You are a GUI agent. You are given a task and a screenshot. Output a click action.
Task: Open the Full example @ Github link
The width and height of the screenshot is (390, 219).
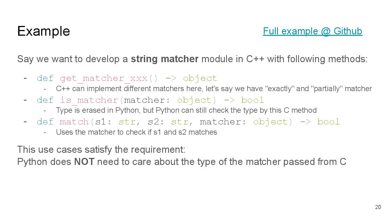pyautogui.click(x=313, y=31)
